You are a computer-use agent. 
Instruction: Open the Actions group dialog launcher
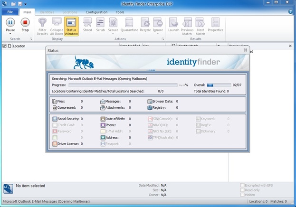[162, 39]
